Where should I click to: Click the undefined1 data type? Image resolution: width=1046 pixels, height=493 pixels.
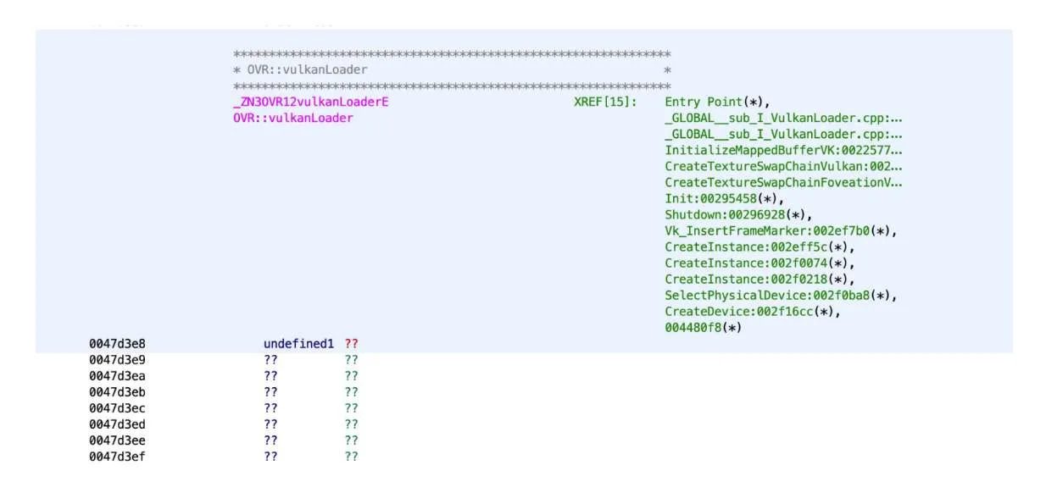coord(298,344)
